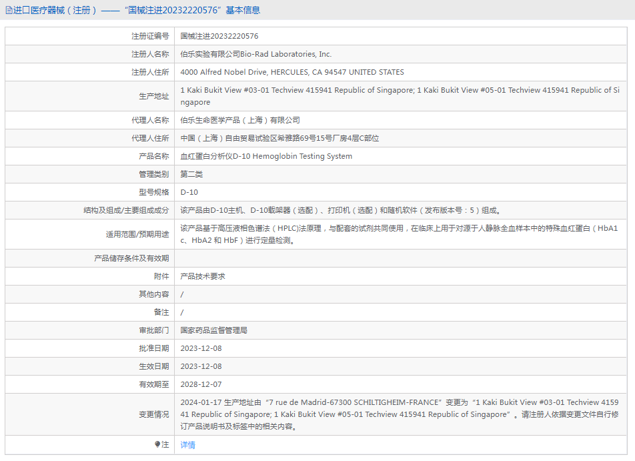Click the slash value in the 备注 row

(x=182, y=312)
